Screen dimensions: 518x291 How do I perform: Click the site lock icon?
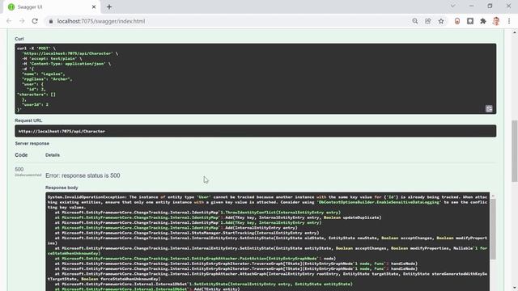pos(50,21)
